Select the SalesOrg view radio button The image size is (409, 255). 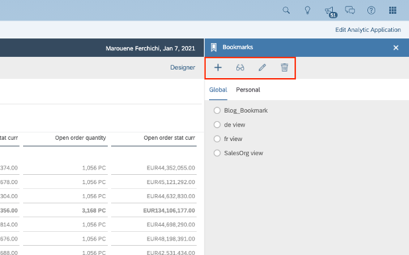(x=217, y=153)
